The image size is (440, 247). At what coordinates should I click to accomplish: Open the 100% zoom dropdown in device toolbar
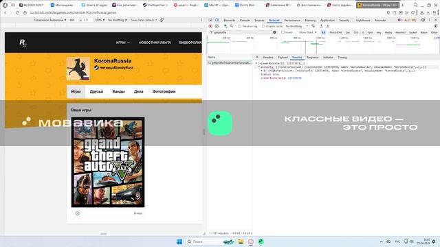tap(100, 20)
